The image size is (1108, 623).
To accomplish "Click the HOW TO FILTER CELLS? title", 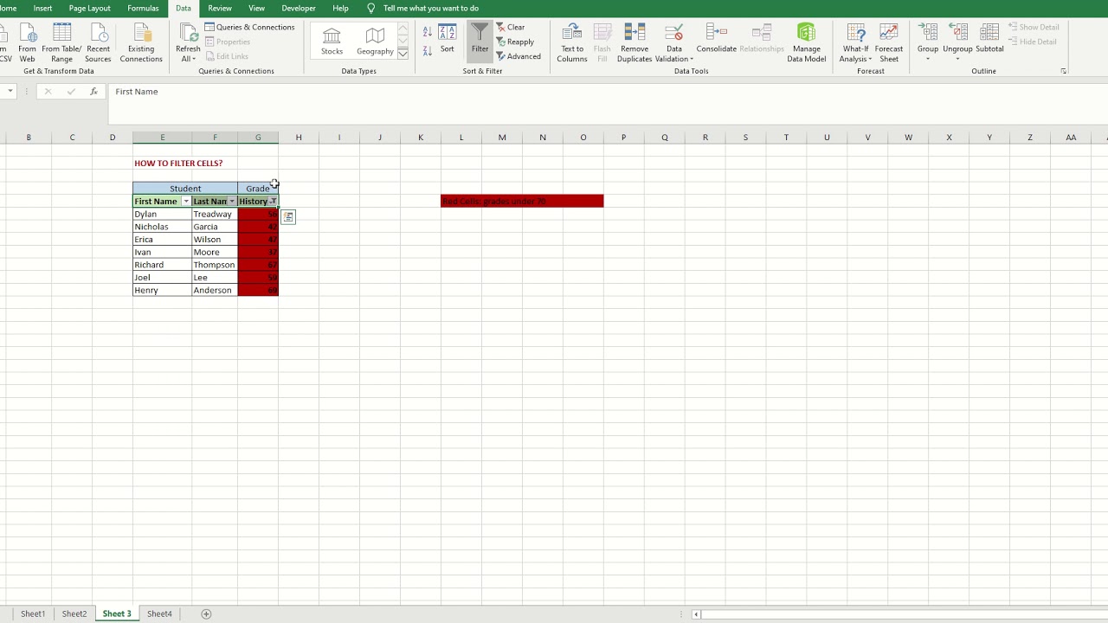I will [x=178, y=163].
